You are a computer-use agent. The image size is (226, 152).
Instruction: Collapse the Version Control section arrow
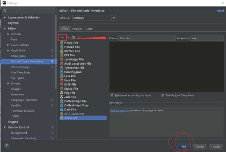pos(5,127)
